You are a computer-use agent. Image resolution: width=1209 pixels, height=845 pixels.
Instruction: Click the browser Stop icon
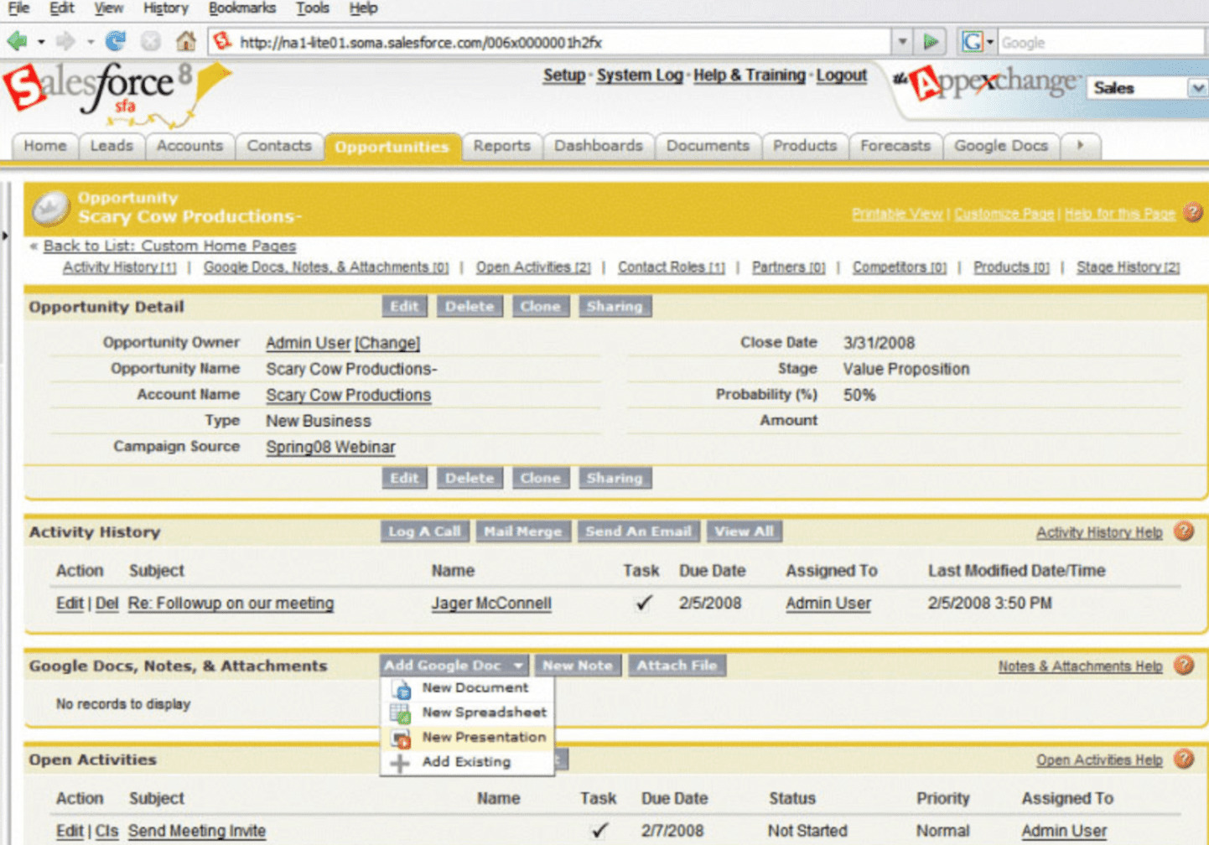point(151,41)
